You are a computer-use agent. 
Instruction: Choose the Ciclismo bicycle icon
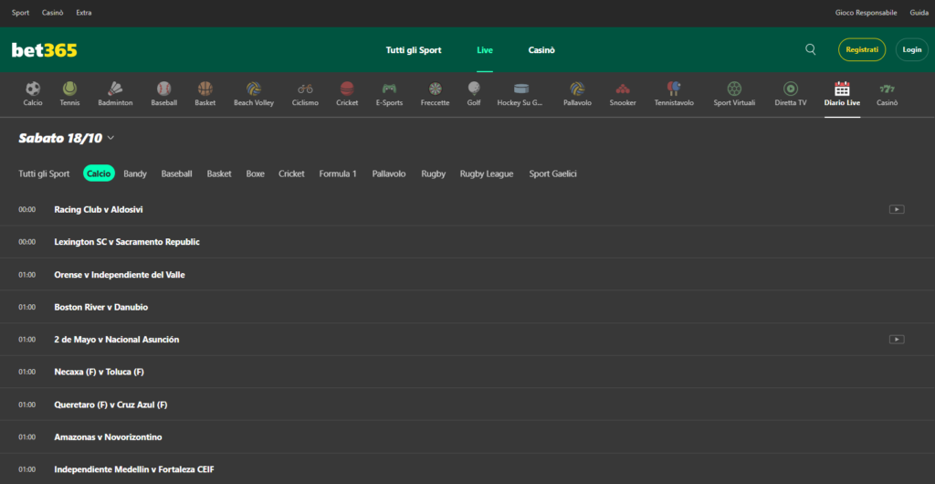(x=305, y=89)
